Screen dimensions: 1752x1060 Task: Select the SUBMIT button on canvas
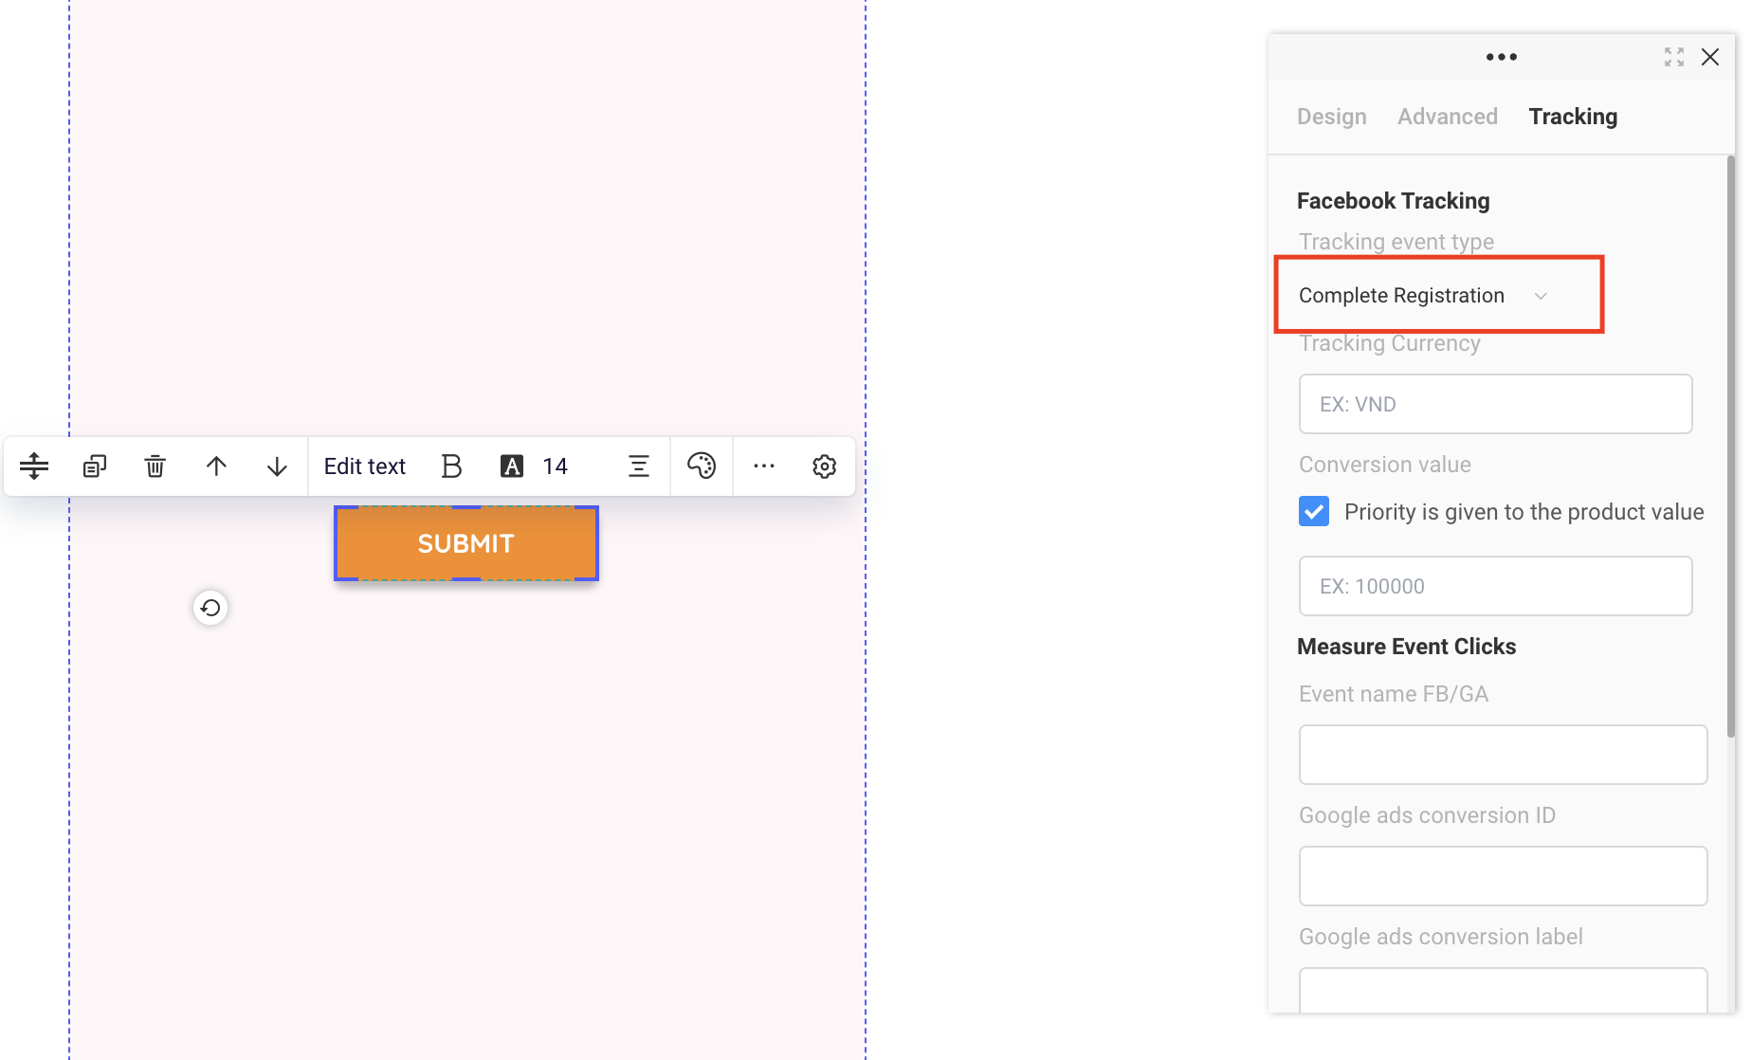466,543
